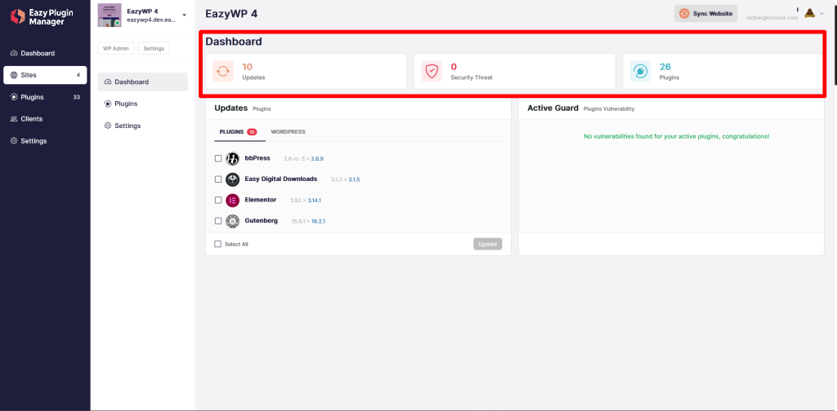The width and height of the screenshot is (837, 411).
Task: Click the Plugins card plug icon
Action: point(640,71)
